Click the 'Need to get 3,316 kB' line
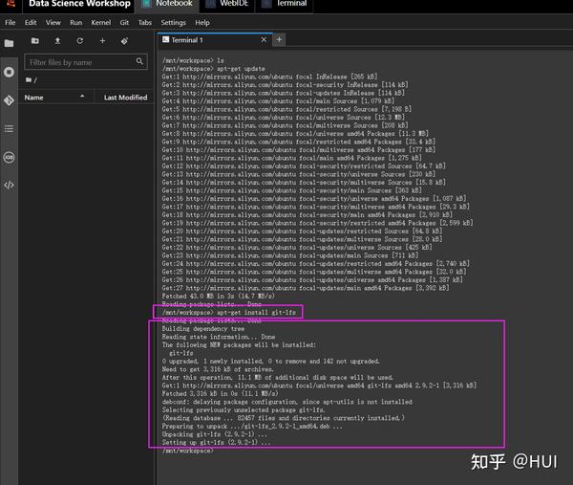Screen dimensions: 573x485 (218, 369)
